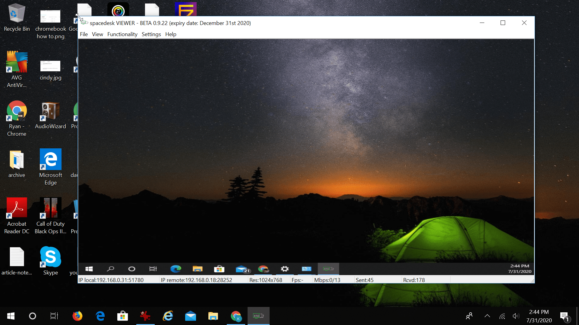Open the Settings menu
Screen dimensions: 579x325
pyautogui.click(x=151, y=34)
